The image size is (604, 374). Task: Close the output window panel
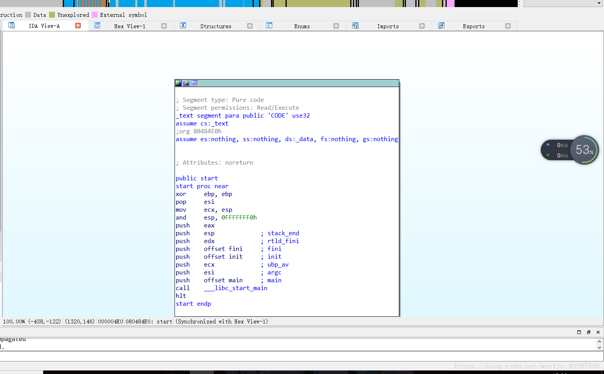598,332
